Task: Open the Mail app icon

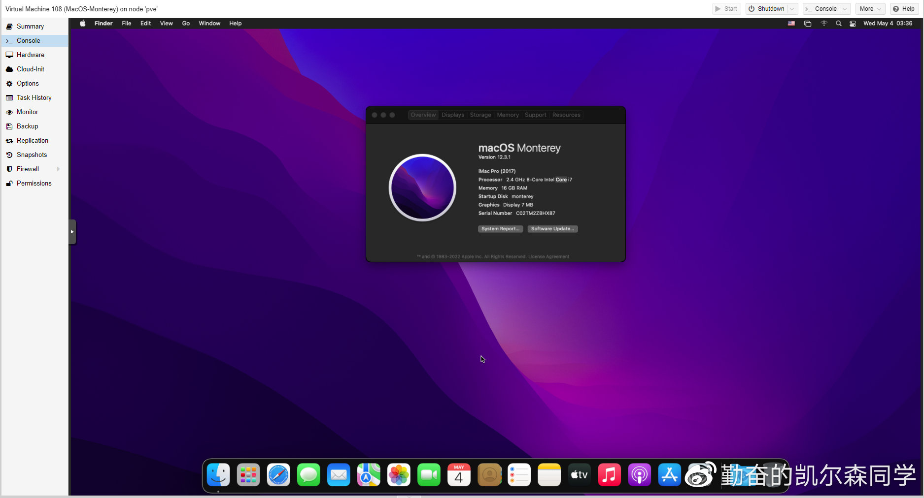Action: [339, 475]
